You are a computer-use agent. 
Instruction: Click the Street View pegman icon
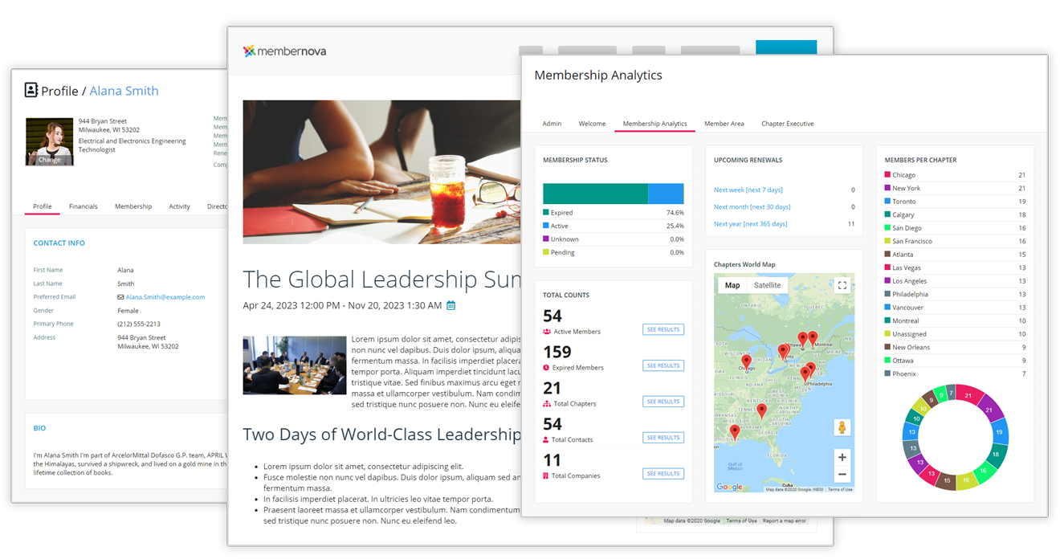pos(842,428)
